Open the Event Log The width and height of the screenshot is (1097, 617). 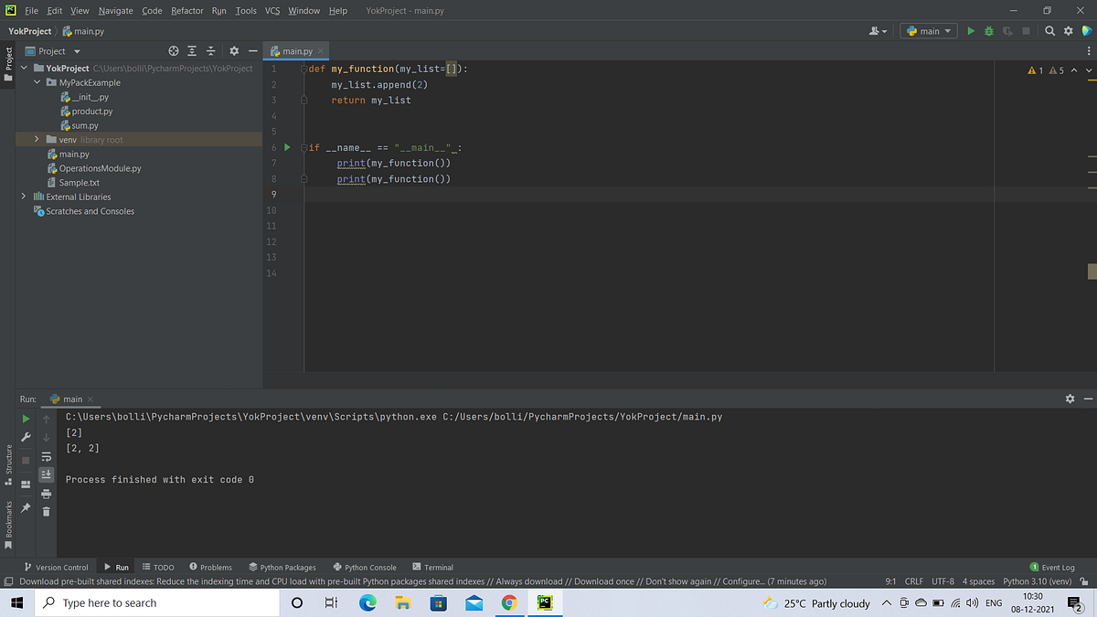tap(1052, 567)
